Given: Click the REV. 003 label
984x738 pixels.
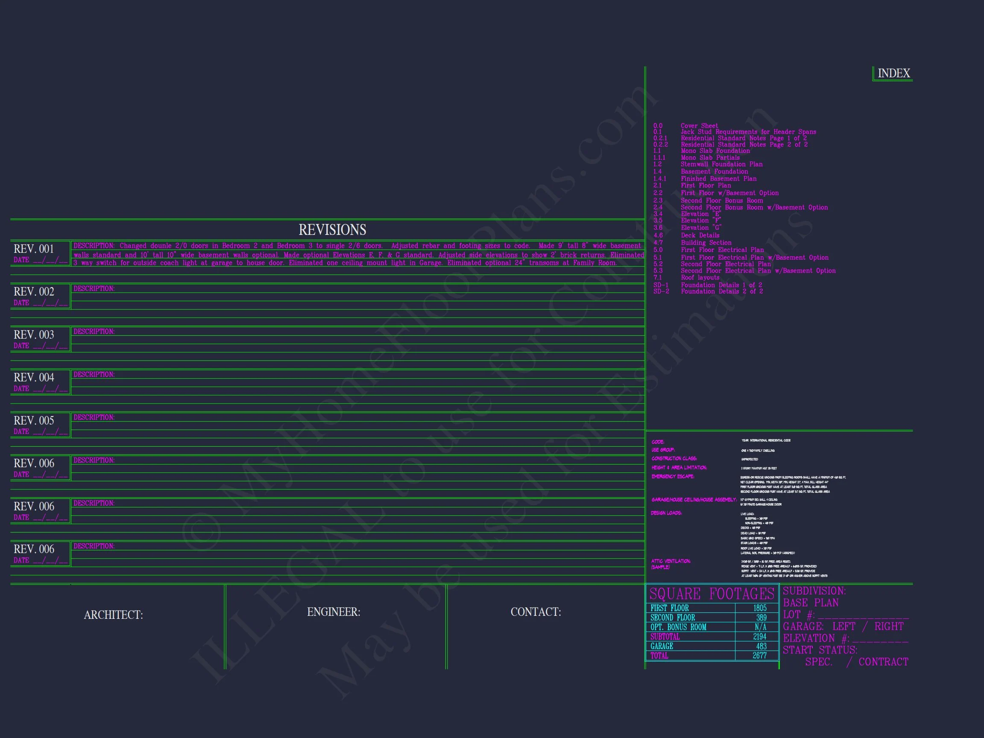Looking at the screenshot, I should point(34,335).
